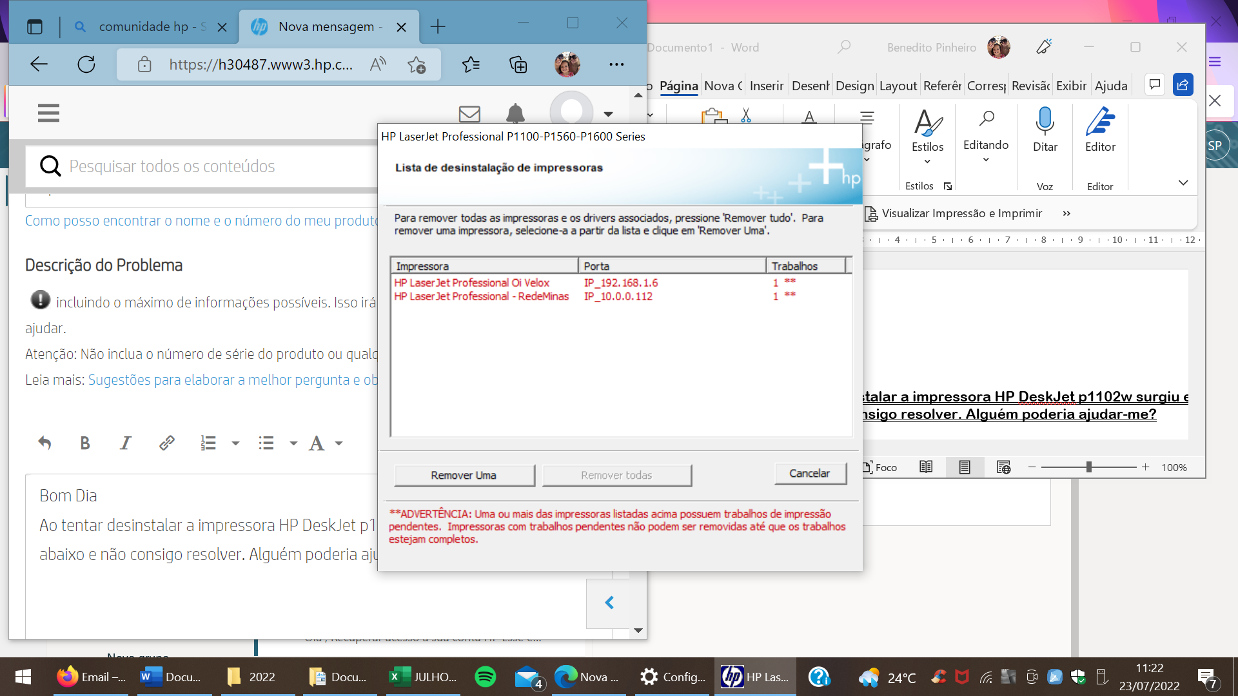Open Read aloud icon in address bar

point(378,64)
